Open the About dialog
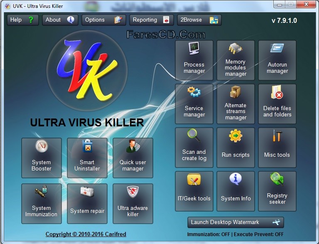 click(x=60, y=20)
